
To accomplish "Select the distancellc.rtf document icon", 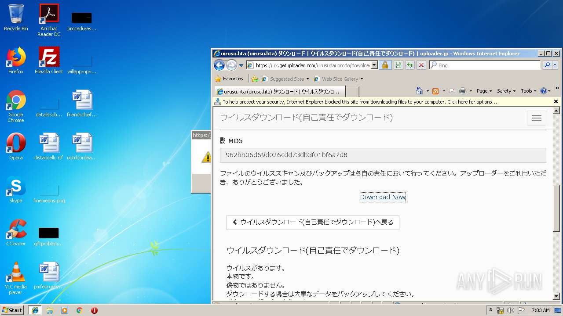I will 49,147.
